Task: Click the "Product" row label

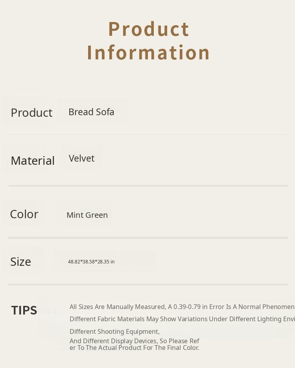Action: click(x=31, y=113)
